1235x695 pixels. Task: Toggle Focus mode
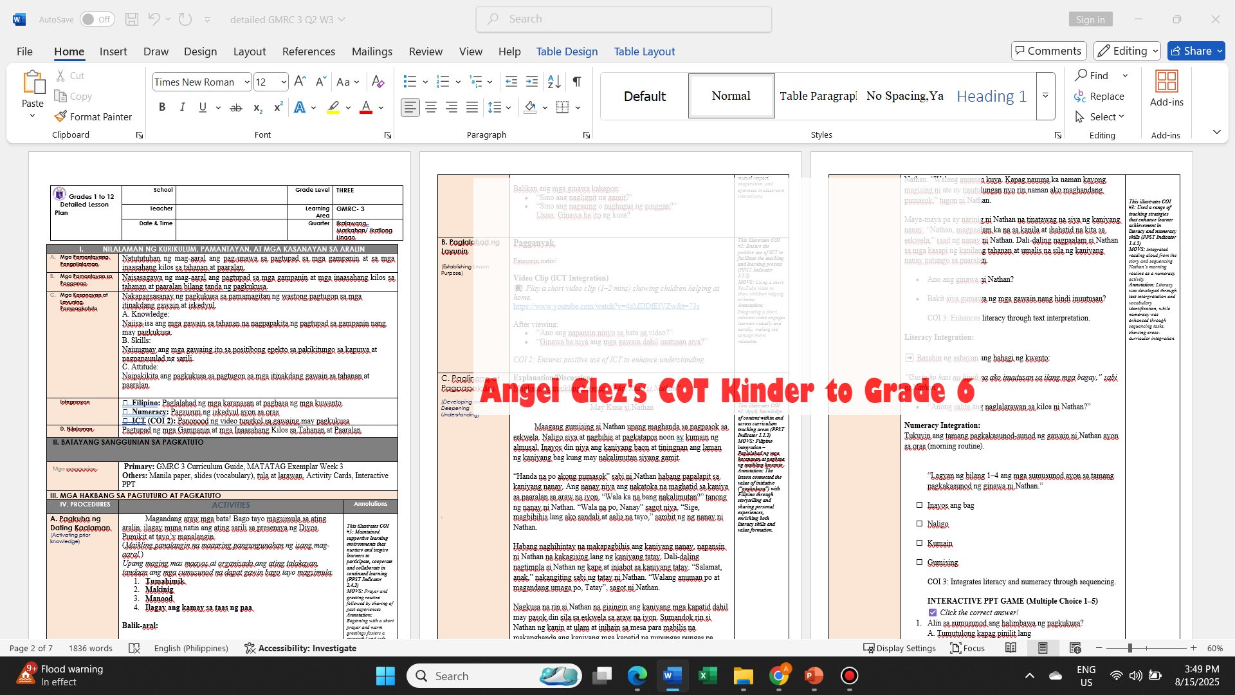[x=967, y=648]
